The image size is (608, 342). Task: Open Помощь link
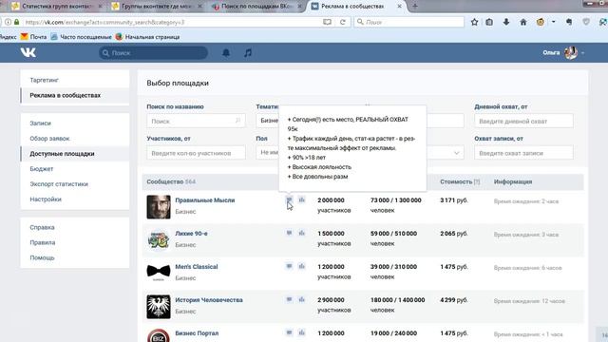[42, 257]
